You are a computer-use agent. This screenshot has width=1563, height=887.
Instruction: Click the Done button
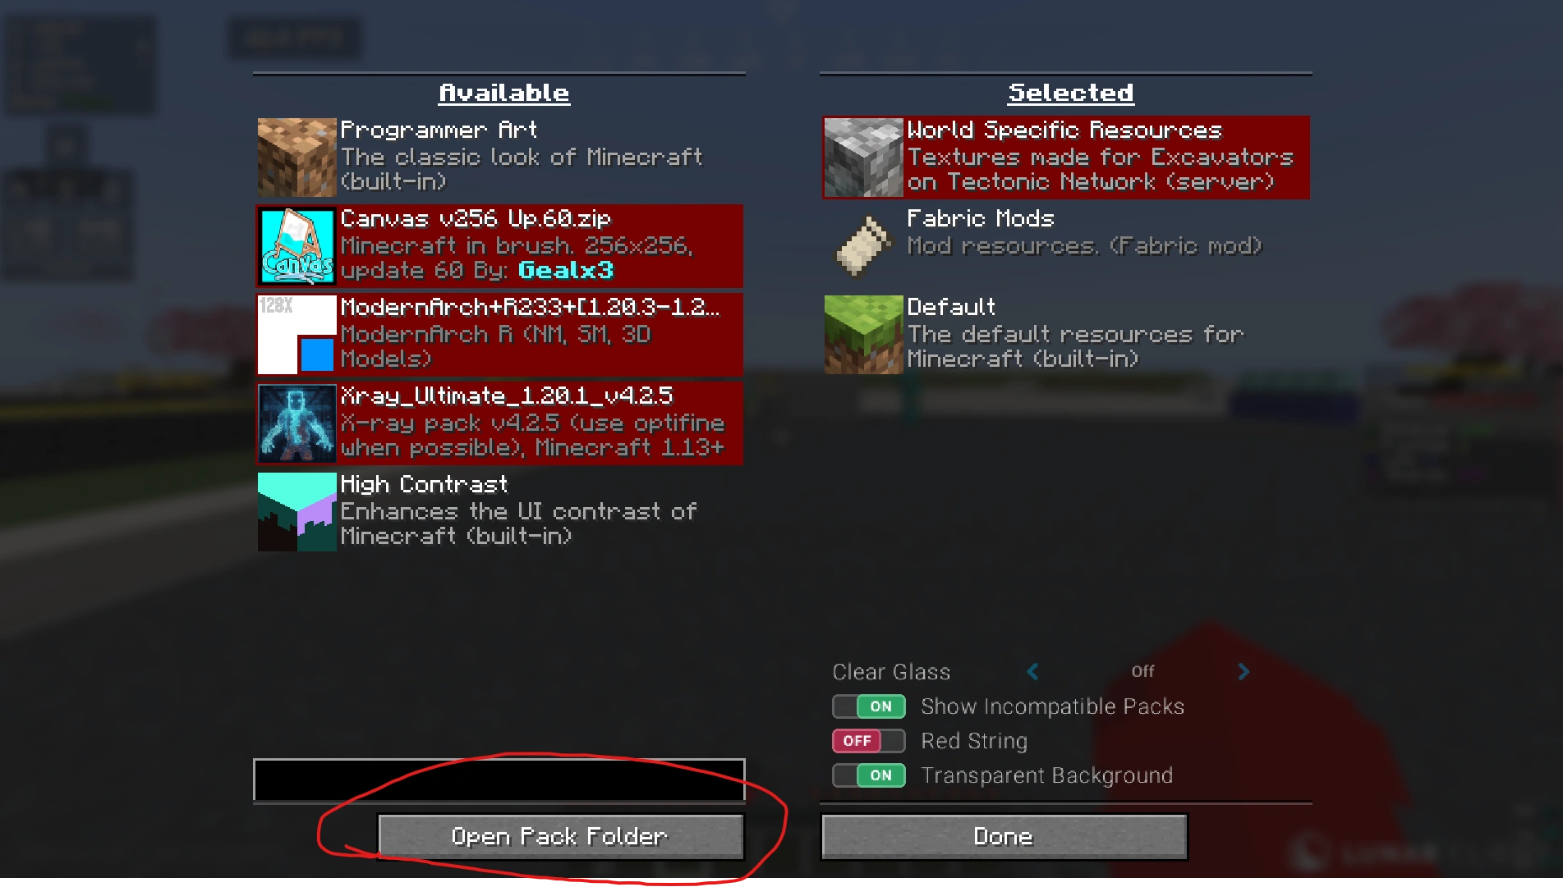[1004, 837]
